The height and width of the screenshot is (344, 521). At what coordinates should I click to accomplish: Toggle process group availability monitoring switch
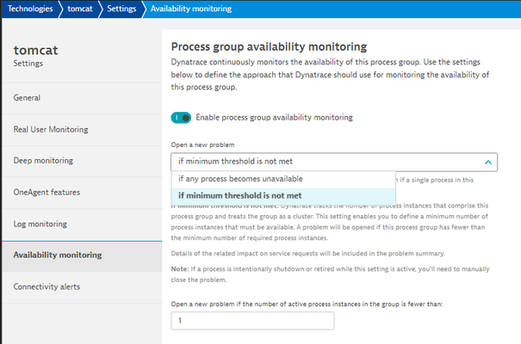(181, 118)
